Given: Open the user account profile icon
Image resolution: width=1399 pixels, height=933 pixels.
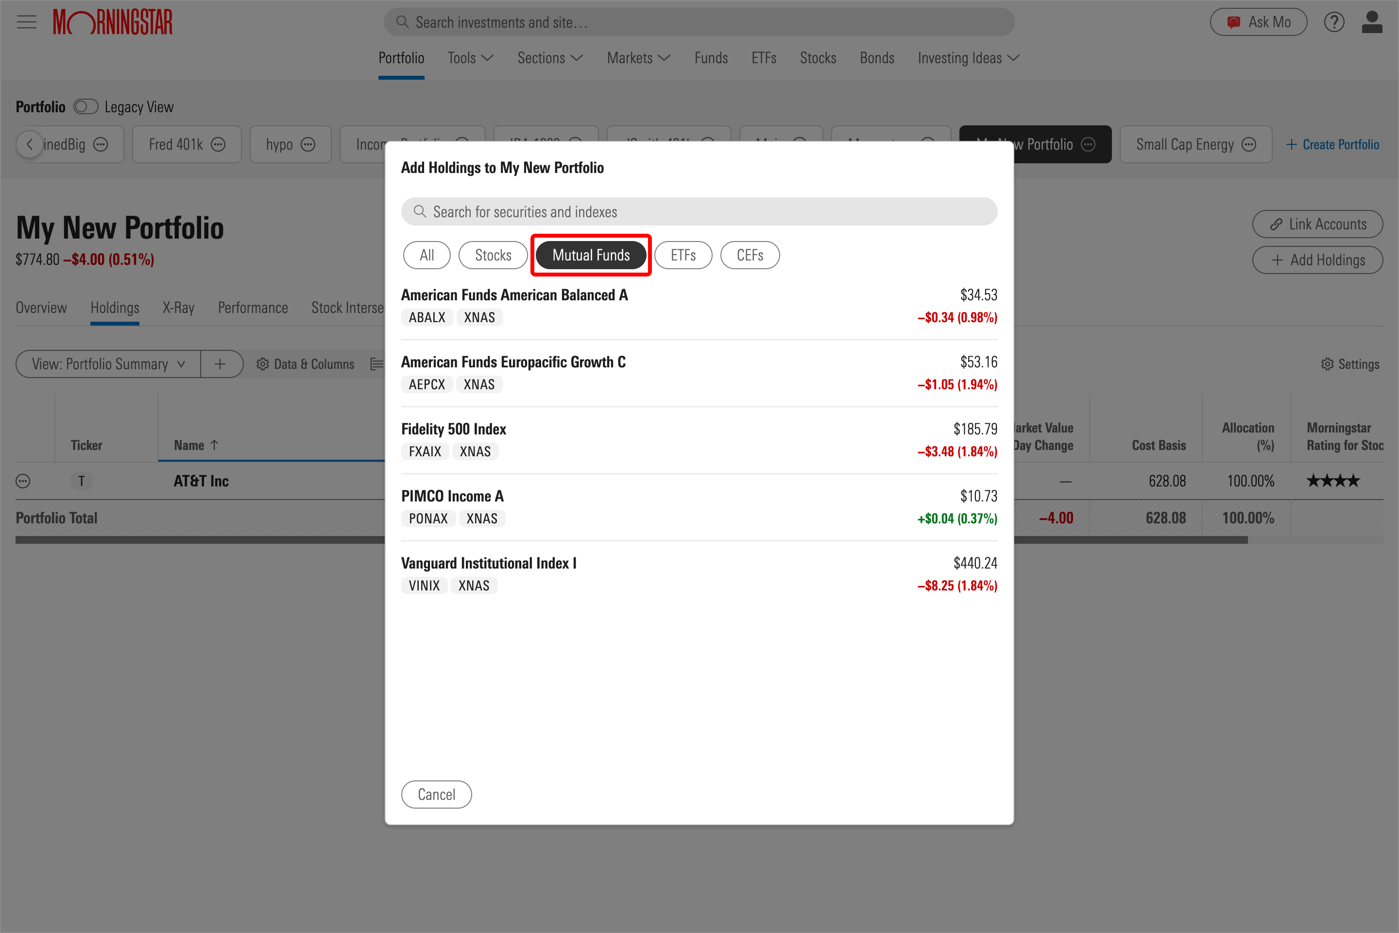Looking at the screenshot, I should coord(1372,22).
